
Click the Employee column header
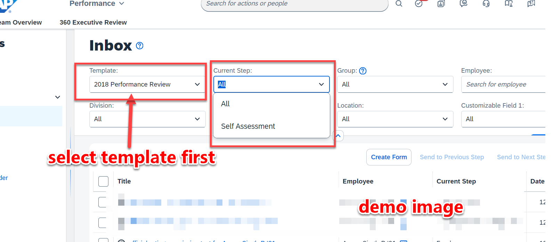click(x=358, y=181)
